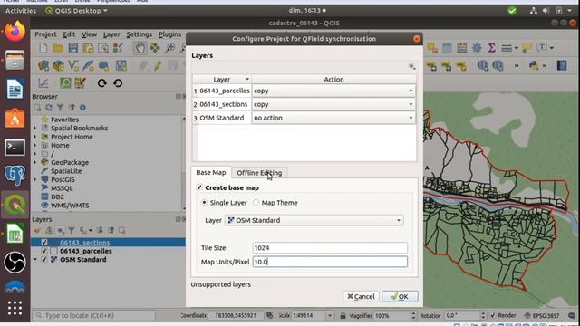Click the New Temporary Scratch Layer icon
This screenshot has width=580, height=326.
tap(103, 66)
